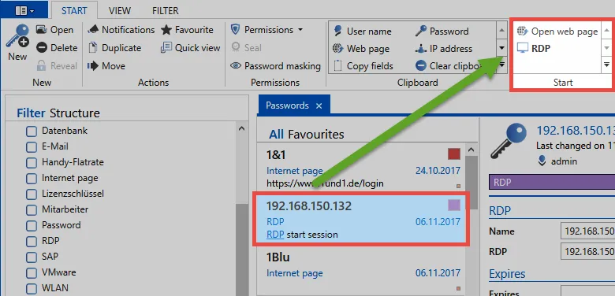Copy User name to clipboard
615x296 pixels.
click(363, 31)
